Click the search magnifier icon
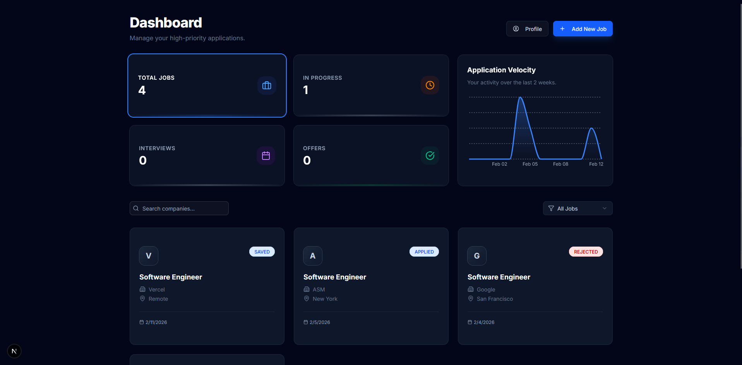The width and height of the screenshot is (742, 365). click(136, 208)
